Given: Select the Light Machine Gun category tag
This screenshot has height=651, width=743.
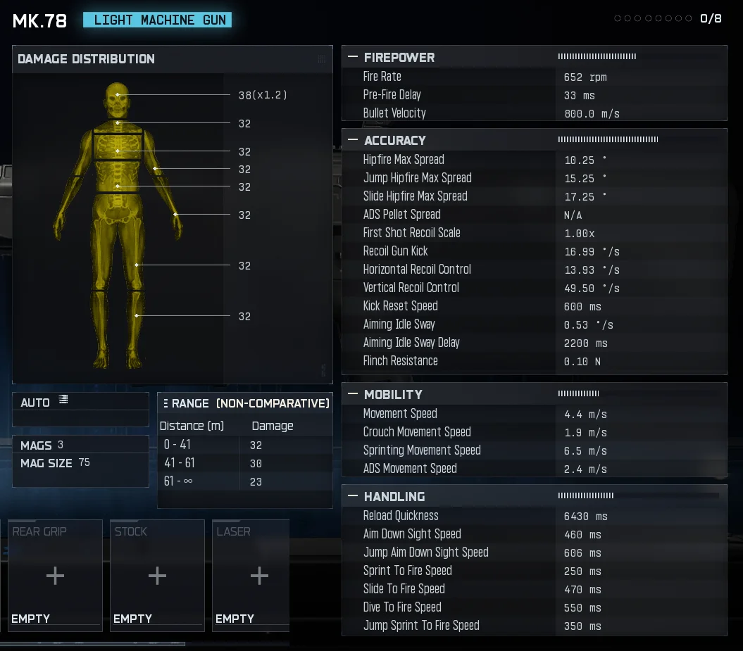Looking at the screenshot, I should [157, 20].
